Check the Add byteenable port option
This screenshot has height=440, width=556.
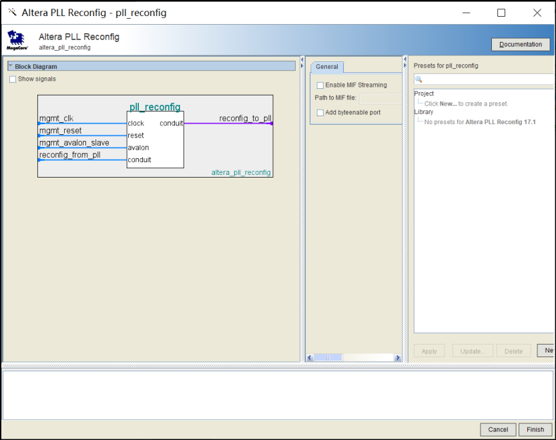click(x=320, y=112)
